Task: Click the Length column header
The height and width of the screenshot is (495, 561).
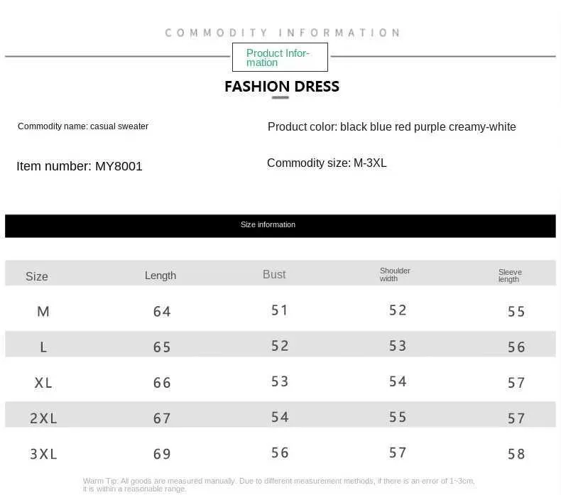Action: (x=160, y=276)
